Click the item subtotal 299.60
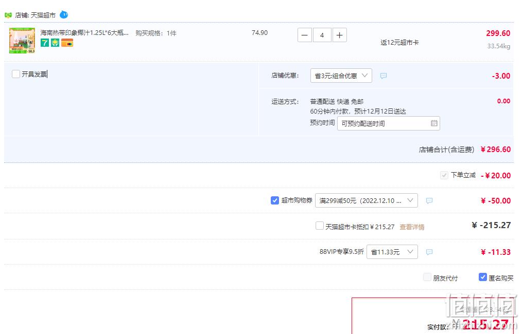Viewport: 522px width, 334px height. (x=498, y=33)
